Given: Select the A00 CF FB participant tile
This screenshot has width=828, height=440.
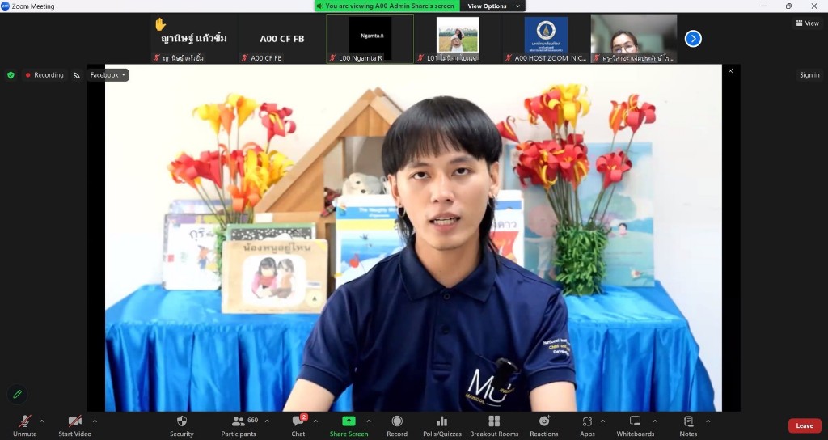Looking at the screenshot, I should [x=282, y=39].
